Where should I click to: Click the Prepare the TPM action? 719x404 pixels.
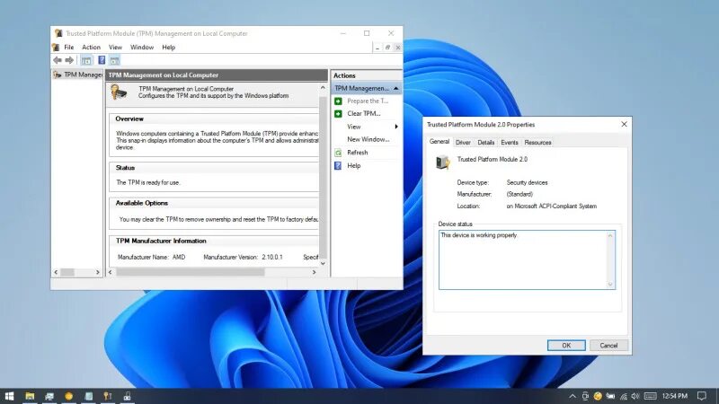point(368,101)
